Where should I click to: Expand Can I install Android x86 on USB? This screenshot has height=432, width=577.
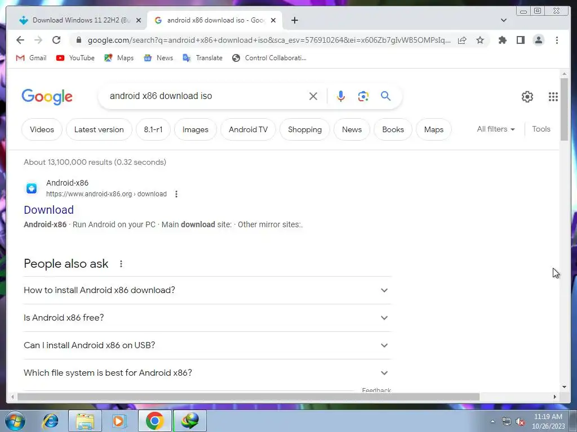click(x=207, y=345)
